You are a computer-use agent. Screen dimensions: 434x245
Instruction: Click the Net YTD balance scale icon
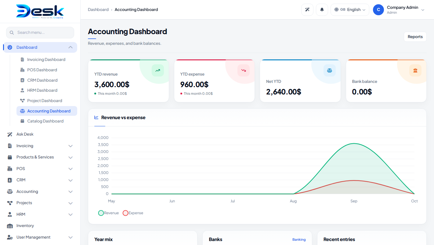pyautogui.click(x=329, y=70)
